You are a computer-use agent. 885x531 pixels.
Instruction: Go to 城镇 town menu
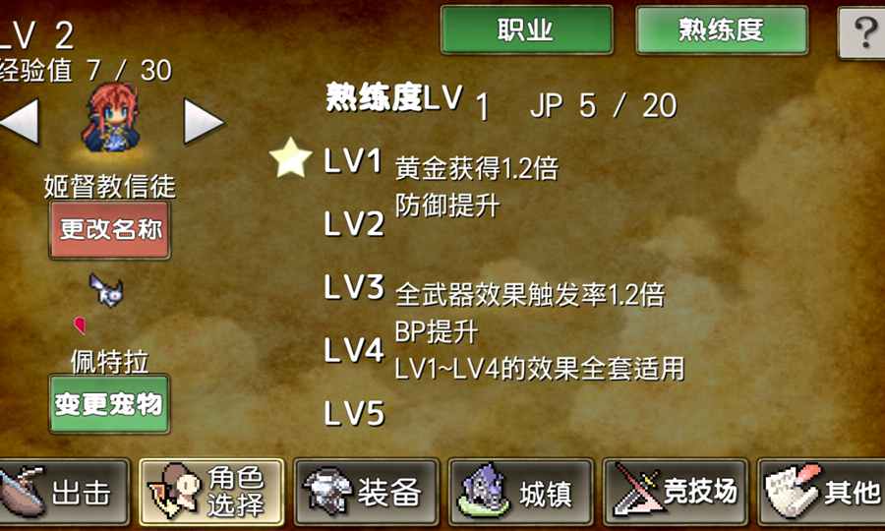click(520, 492)
